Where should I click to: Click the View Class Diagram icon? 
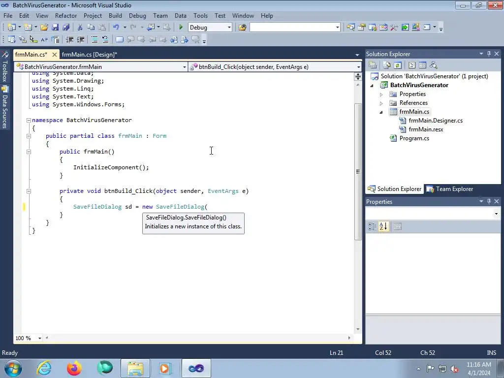433,65
